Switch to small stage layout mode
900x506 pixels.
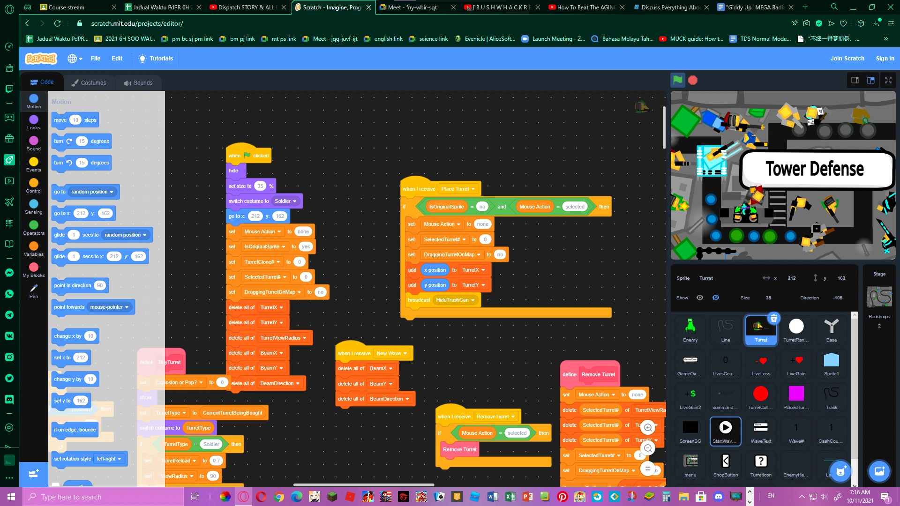coord(854,80)
